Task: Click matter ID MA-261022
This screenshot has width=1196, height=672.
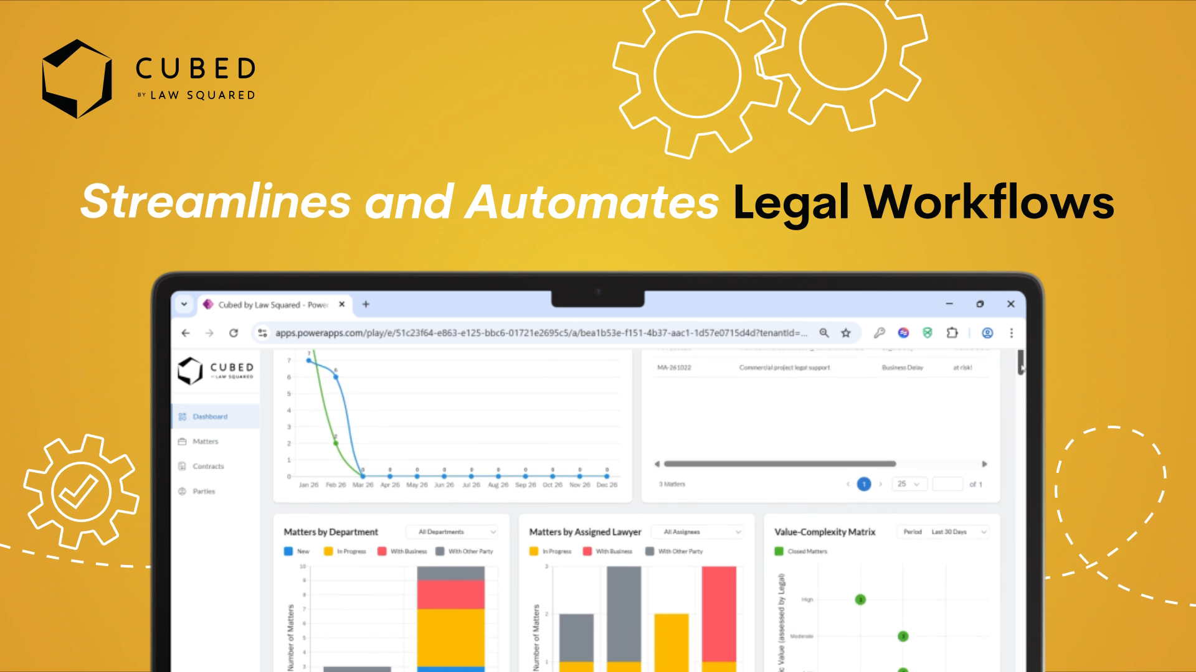Action: tap(674, 368)
